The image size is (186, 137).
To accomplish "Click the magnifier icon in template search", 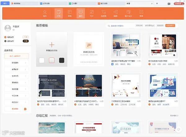I will (x=109, y=26).
